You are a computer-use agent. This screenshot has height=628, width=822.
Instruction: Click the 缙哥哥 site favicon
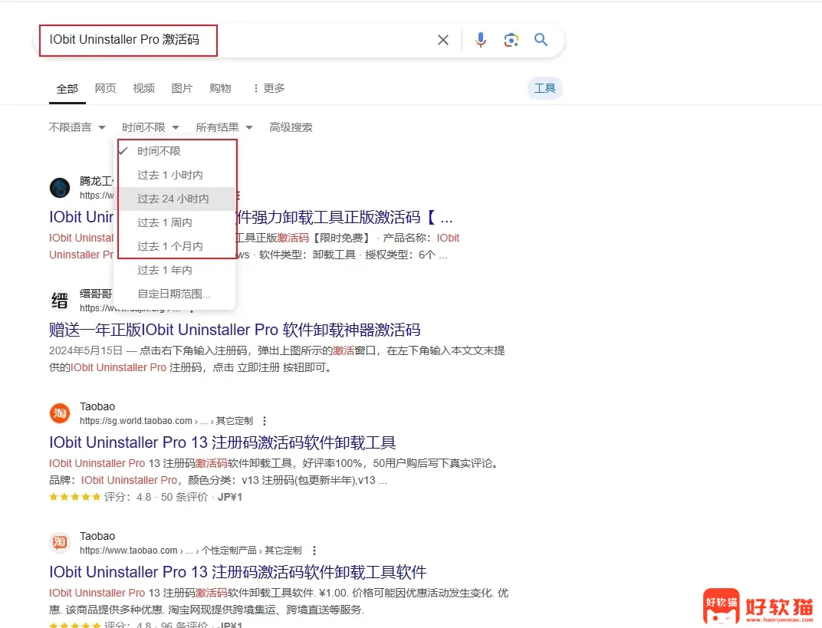tap(60, 301)
